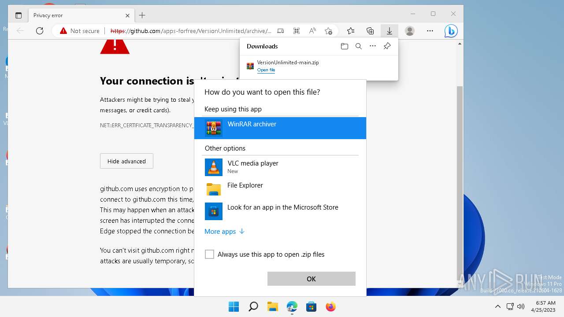Viewport: 564px width, 317px height.
Task: Click network icon in system tray
Action: (x=510, y=306)
